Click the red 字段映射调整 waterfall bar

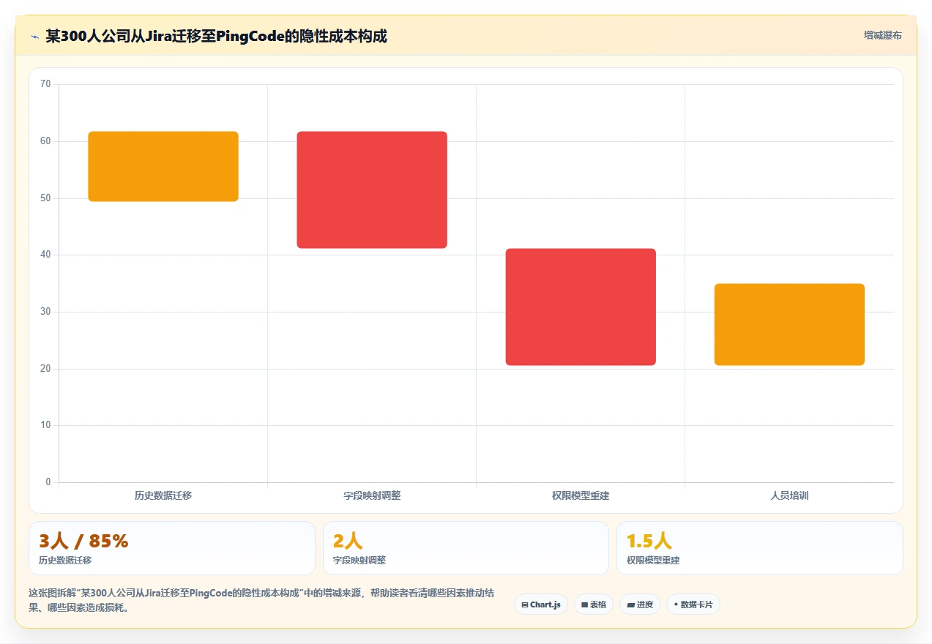coord(372,190)
